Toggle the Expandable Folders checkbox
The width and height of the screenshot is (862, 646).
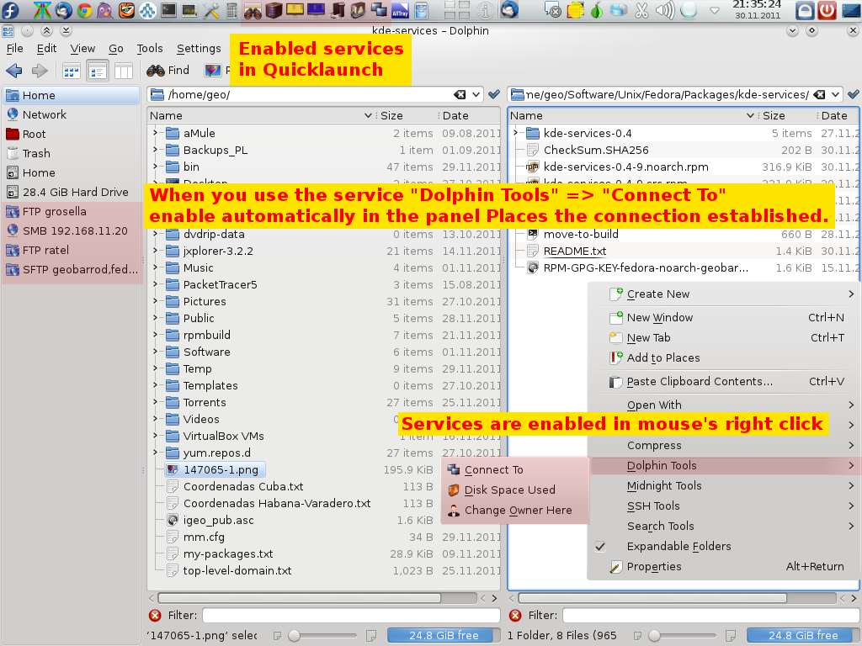(x=601, y=547)
